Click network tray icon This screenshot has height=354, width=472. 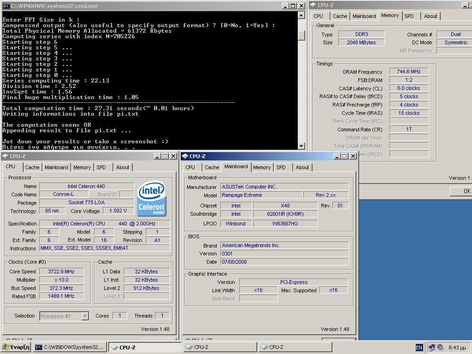point(431,348)
